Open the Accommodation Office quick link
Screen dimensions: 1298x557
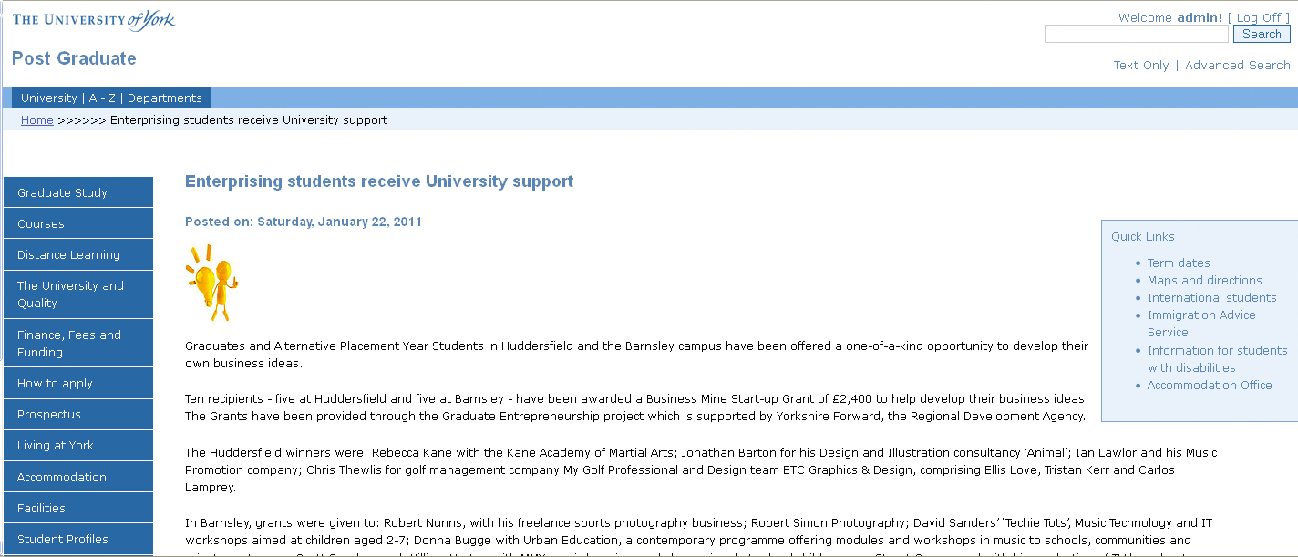pos(1209,386)
